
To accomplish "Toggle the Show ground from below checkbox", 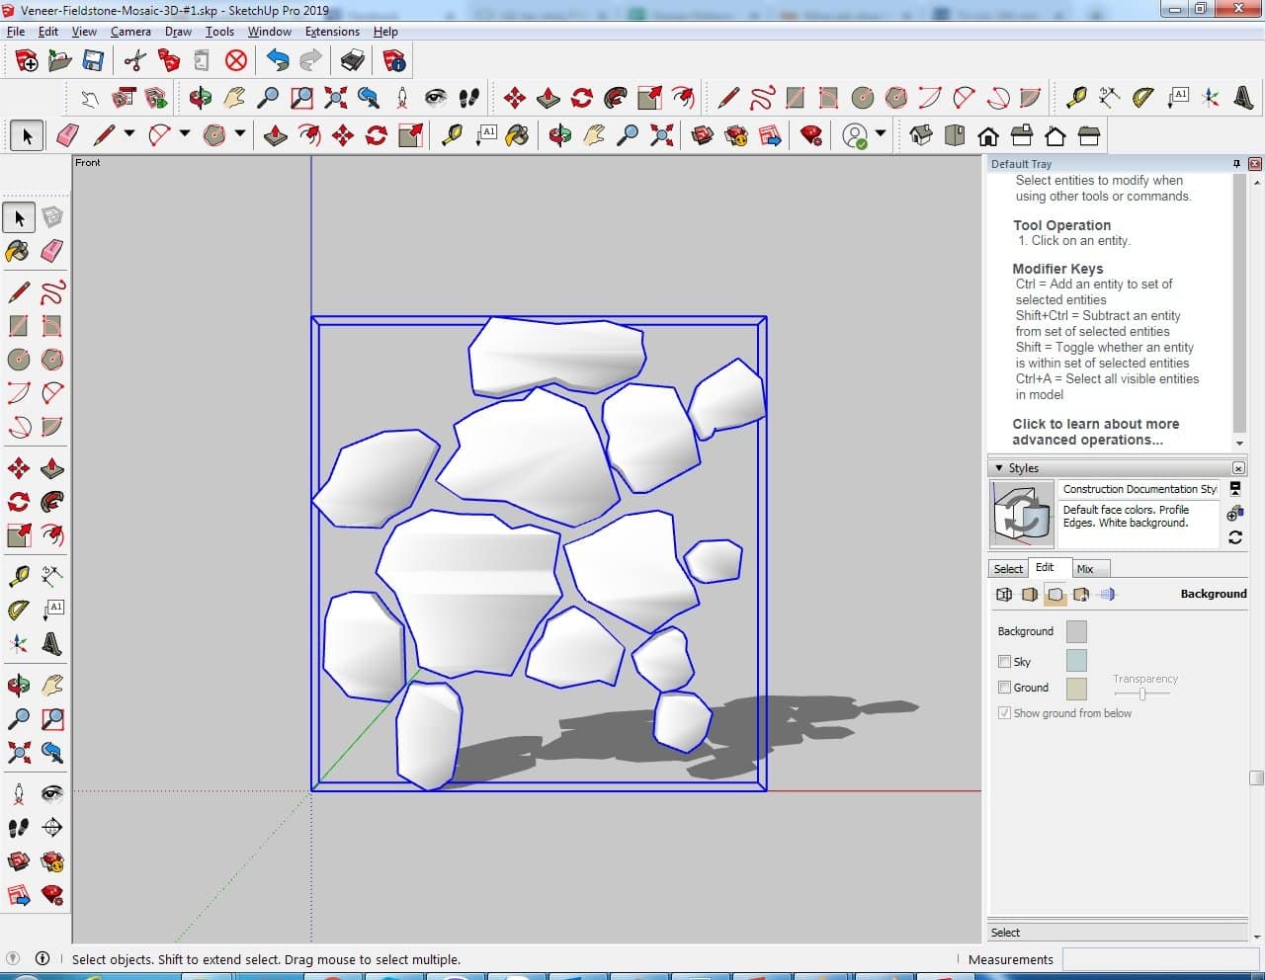I will [x=1004, y=713].
